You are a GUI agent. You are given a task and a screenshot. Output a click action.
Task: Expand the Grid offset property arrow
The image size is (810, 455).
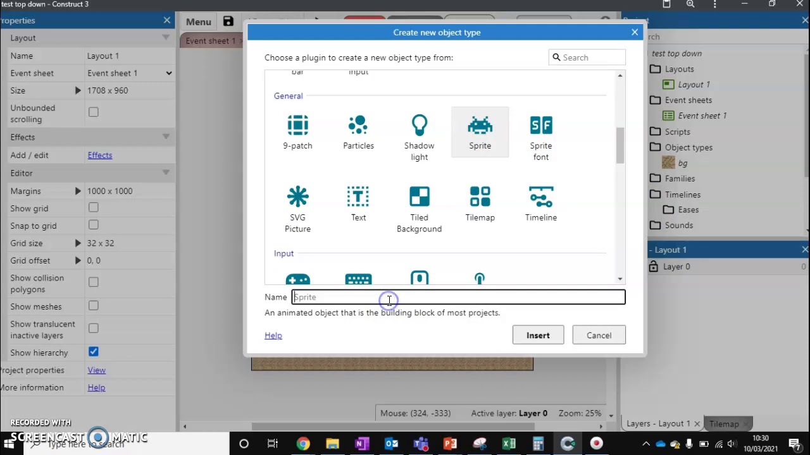click(78, 260)
